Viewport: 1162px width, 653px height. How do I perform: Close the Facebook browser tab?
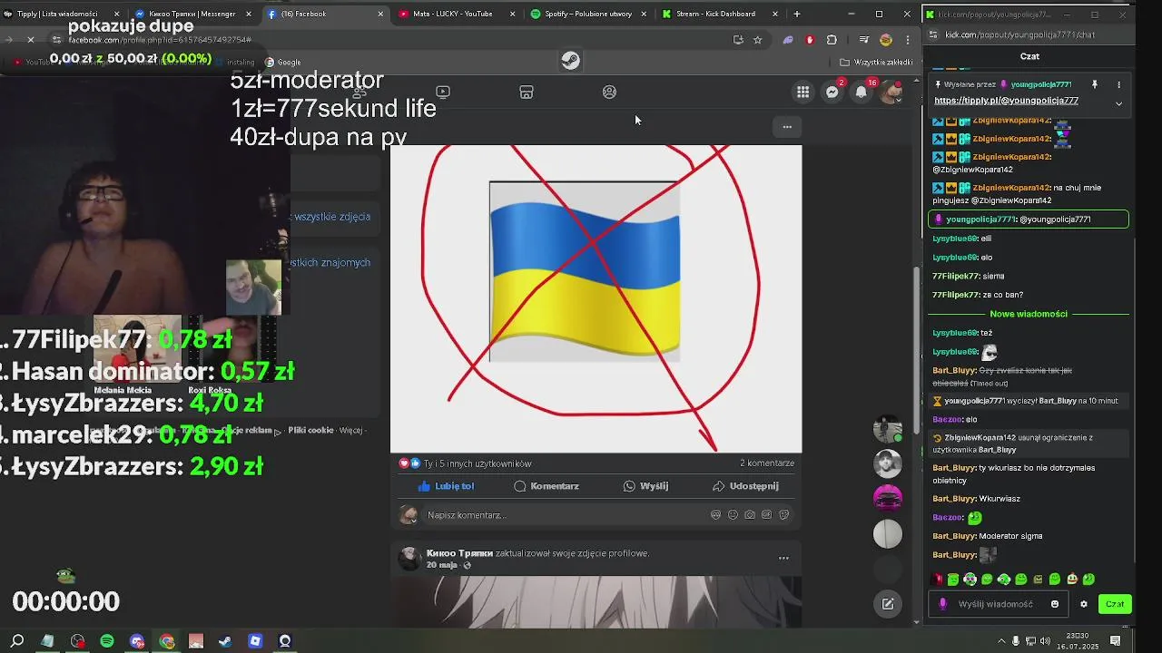[x=379, y=14]
